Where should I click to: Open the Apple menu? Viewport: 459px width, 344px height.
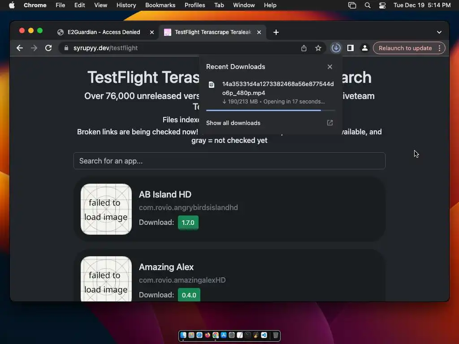point(12,5)
